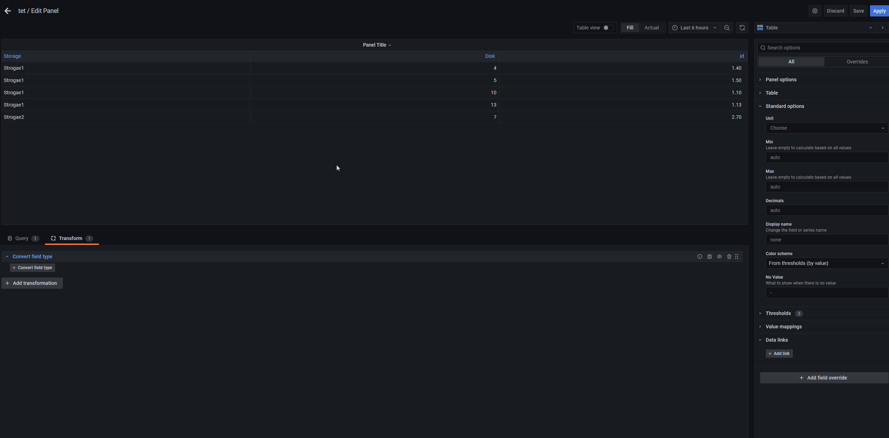The image size is (889, 438).
Task: Select the Fill display mode
Action: tap(630, 28)
